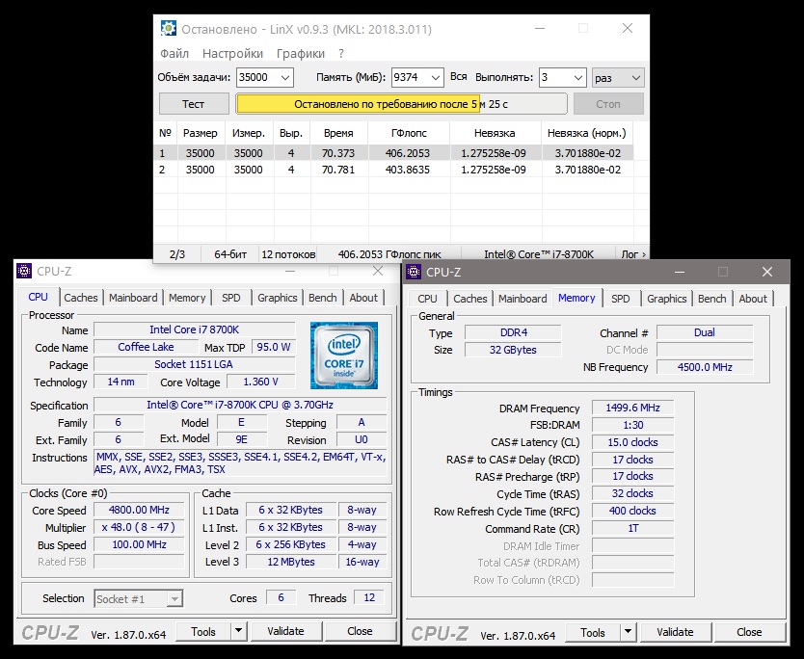The width and height of the screenshot is (804, 659).
Task: Click the LinX gear icon in title bar
Action: 168,29
